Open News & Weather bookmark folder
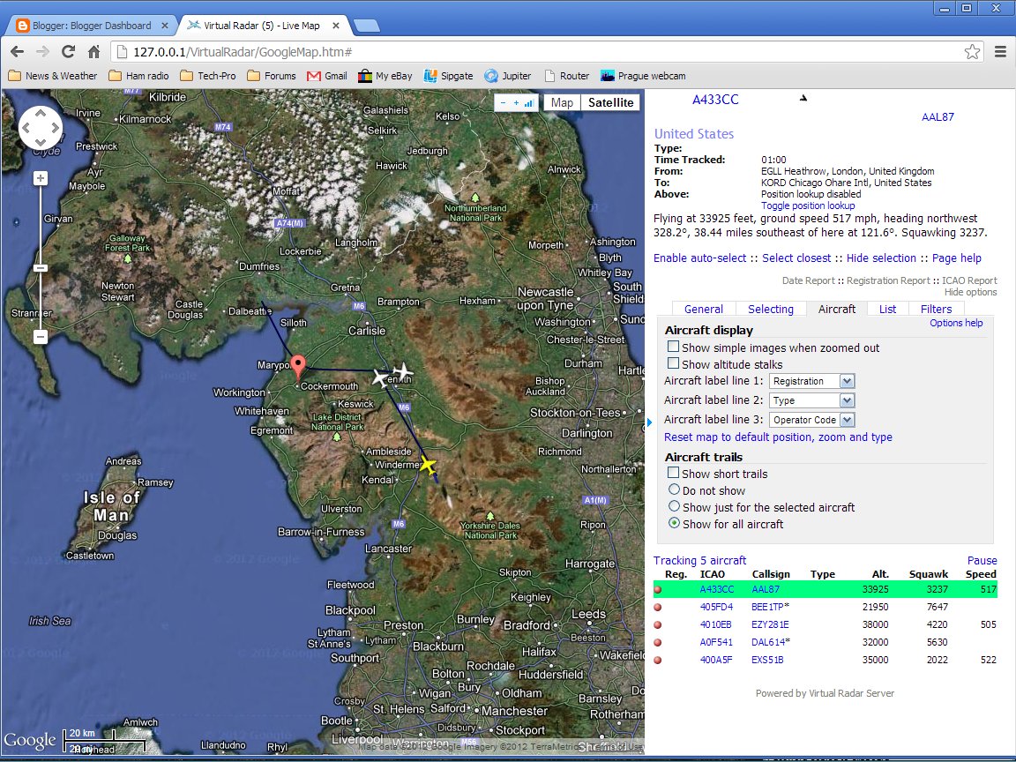This screenshot has height=762, width=1016. point(53,76)
